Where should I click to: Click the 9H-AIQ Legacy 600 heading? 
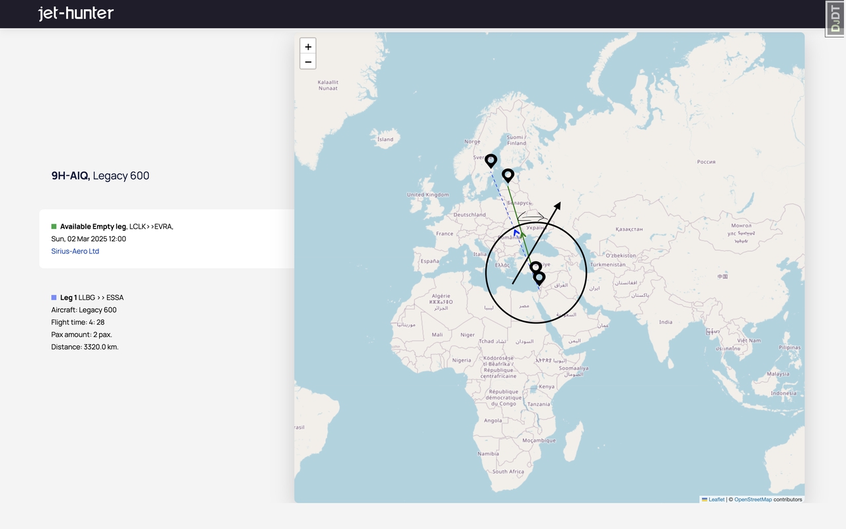point(100,176)
